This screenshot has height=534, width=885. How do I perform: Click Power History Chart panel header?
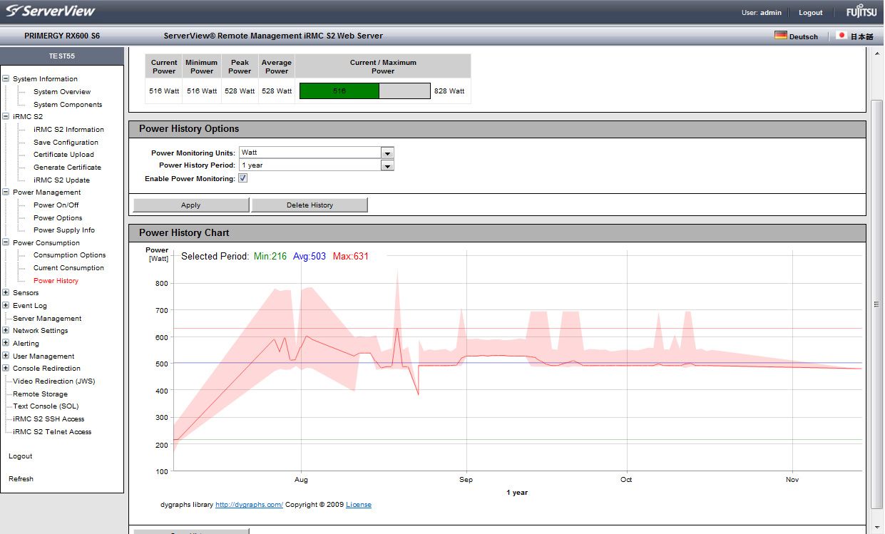point(497,233)
